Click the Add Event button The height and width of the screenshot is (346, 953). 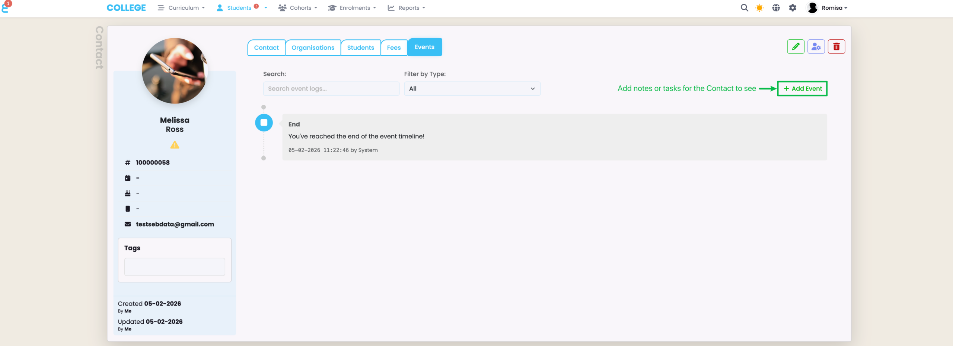(802, 89)
